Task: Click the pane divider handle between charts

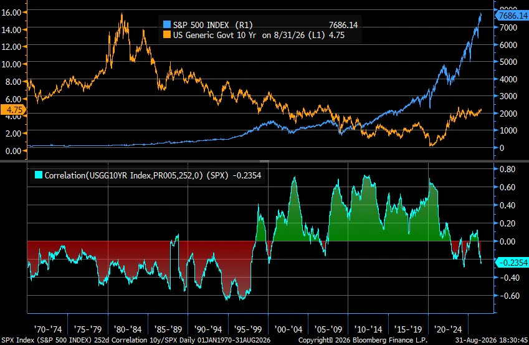Action: [264, 162]
